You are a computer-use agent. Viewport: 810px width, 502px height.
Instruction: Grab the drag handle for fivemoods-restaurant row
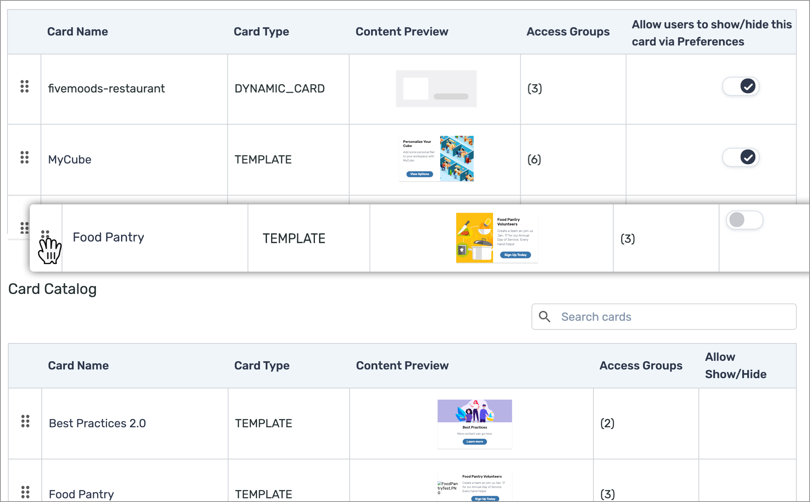click(x=24, y=86)
